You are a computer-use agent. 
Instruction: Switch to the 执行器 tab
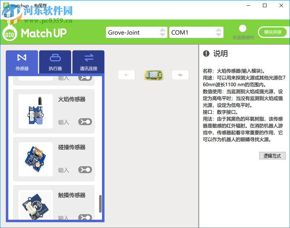tap(55, 62)
